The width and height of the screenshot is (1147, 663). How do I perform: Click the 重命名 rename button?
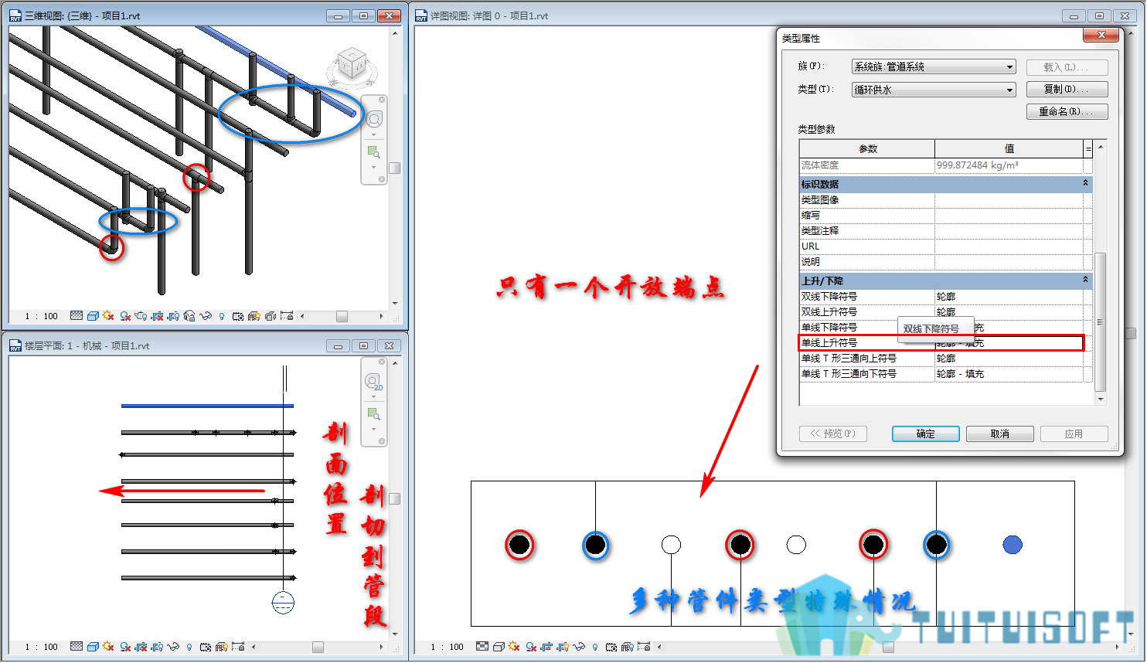coord(1067,112)
